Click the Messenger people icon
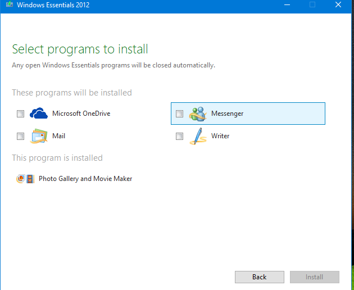The image size is (354, 290). [198, 114]
